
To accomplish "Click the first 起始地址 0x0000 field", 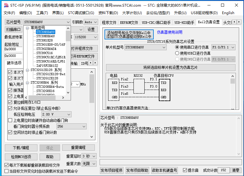I will (13, 49).
